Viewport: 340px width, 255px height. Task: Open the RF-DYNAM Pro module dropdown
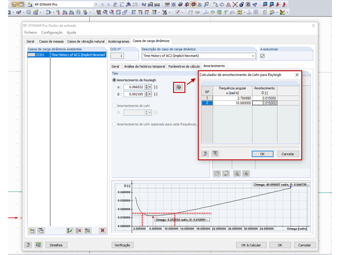pos(96,4)
